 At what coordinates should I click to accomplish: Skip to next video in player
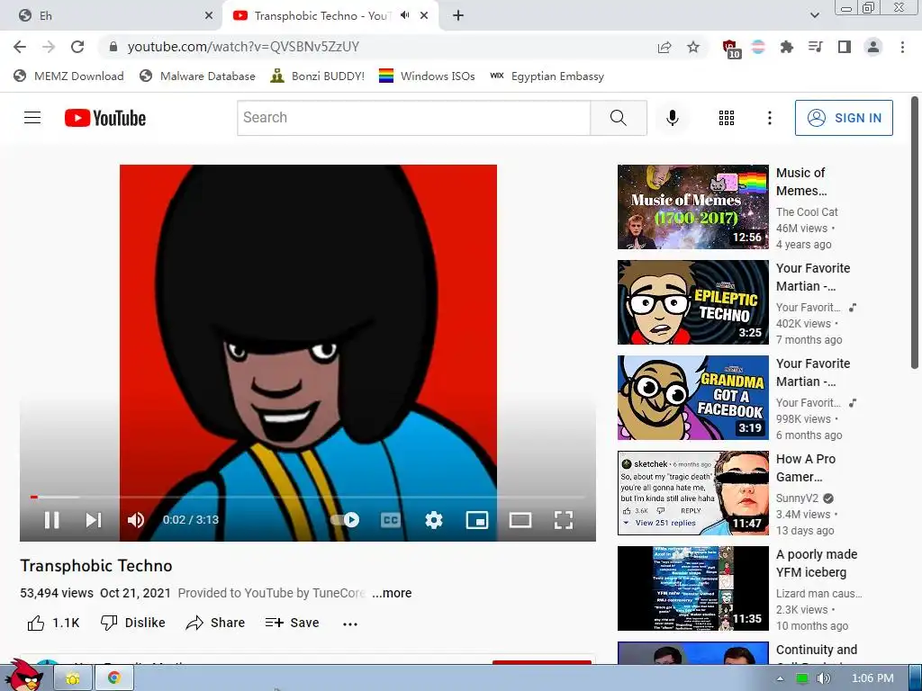(x=94, y=520)
